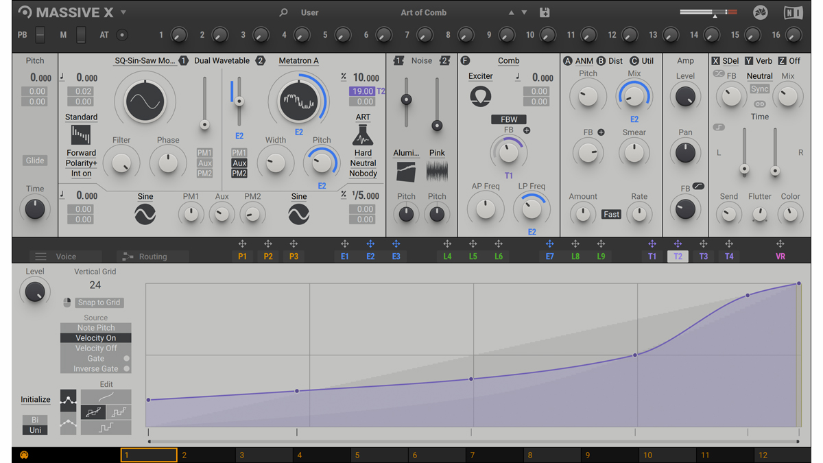This screenshot has width=823, height=463.
Task: Open the Massive X main menu arrow
Action: pos(123,12)
